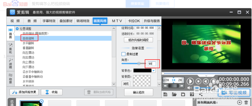Viewport: 252px width, 106px height.
Task: Open the 卡拉OK tab
Action: 134,21
